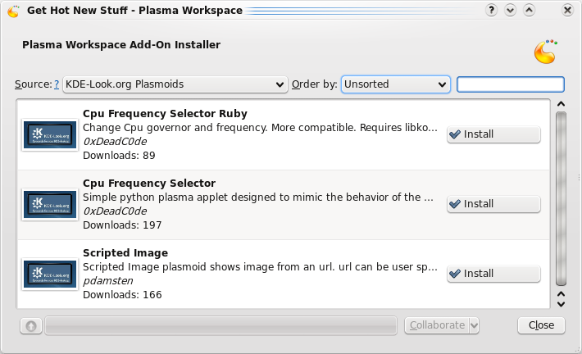The height and width of the screenshot is (354, 582).
Task: Install the Cpu Frequency Selector plasmoid
Action: tap(493, 204)
